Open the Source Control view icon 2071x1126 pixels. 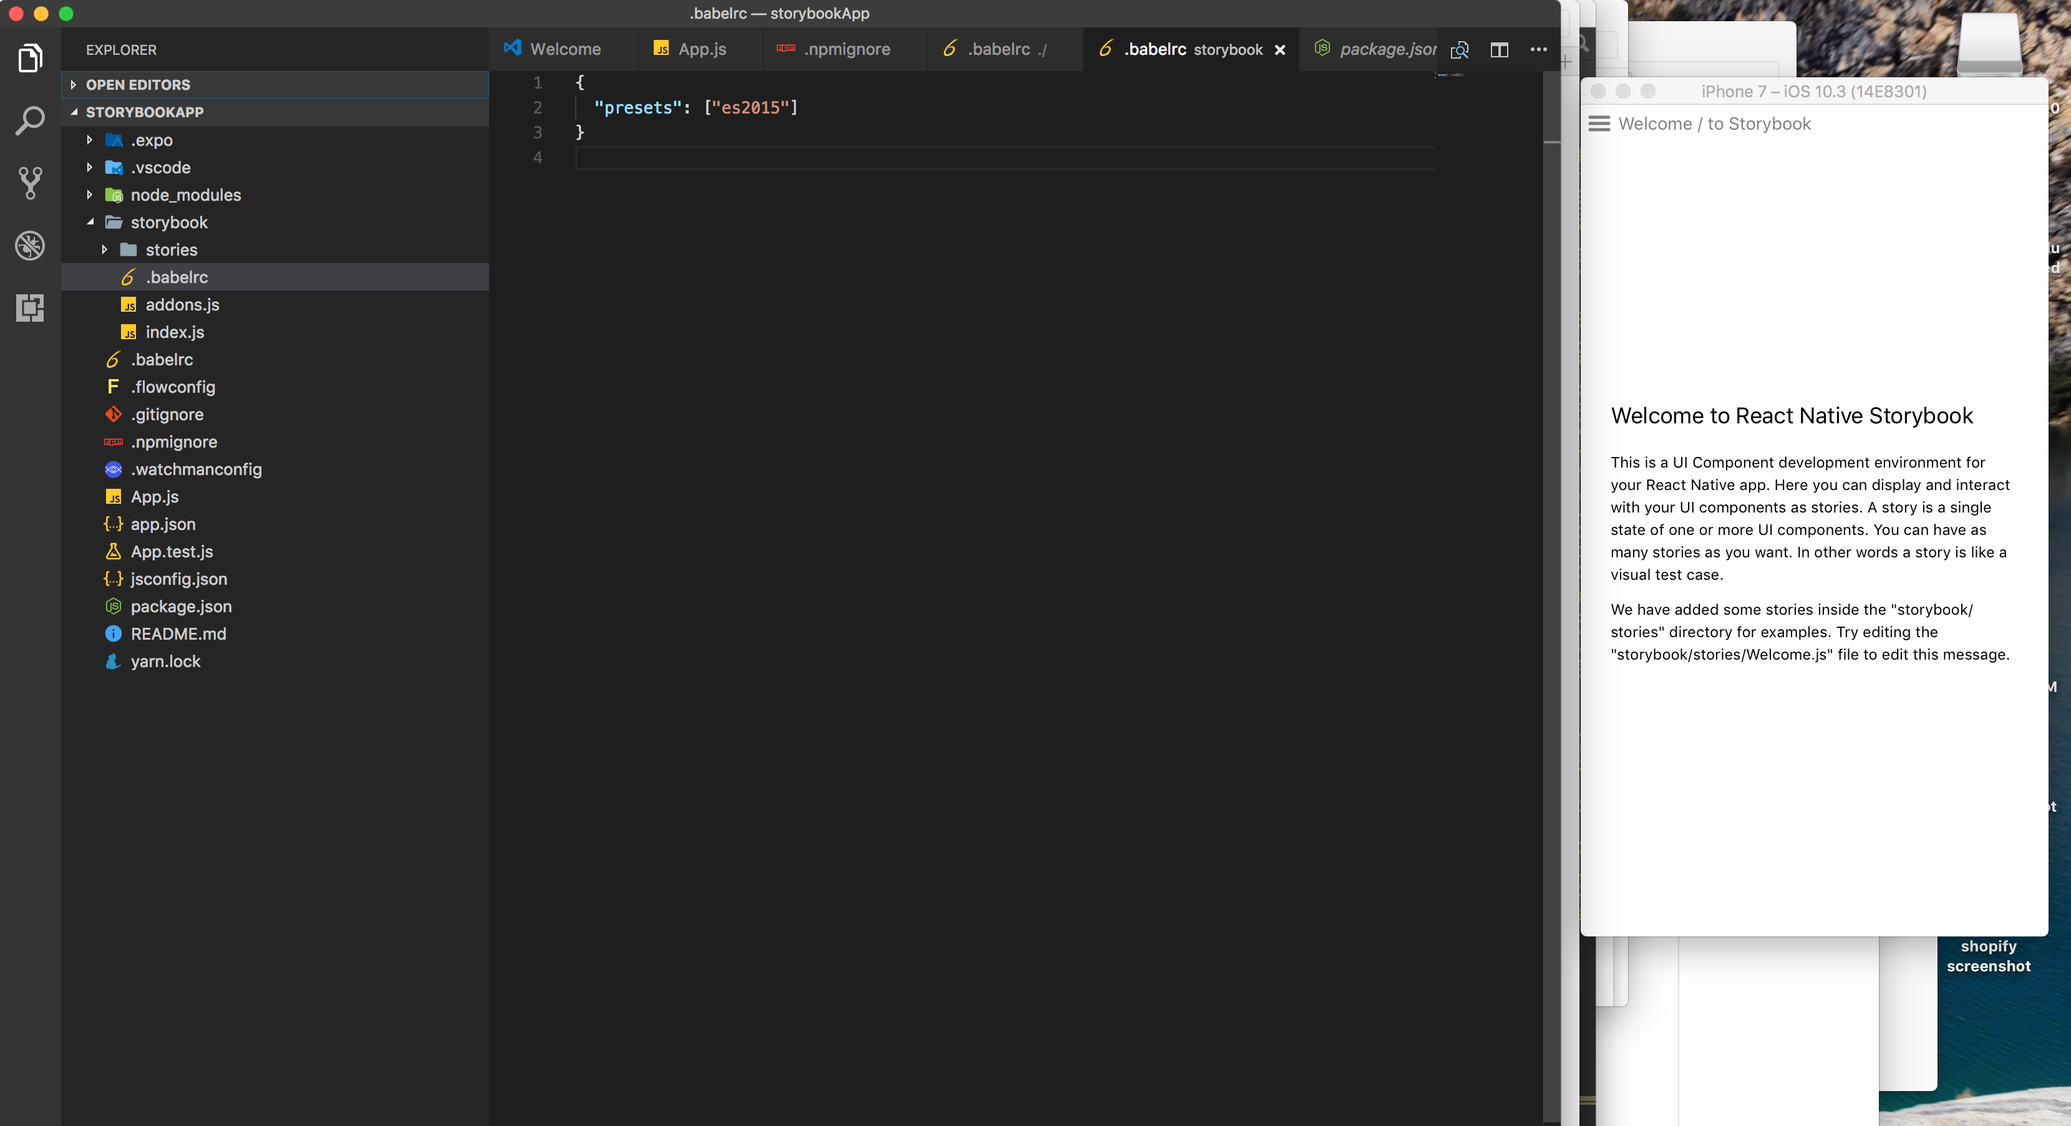tap(30, 183)
